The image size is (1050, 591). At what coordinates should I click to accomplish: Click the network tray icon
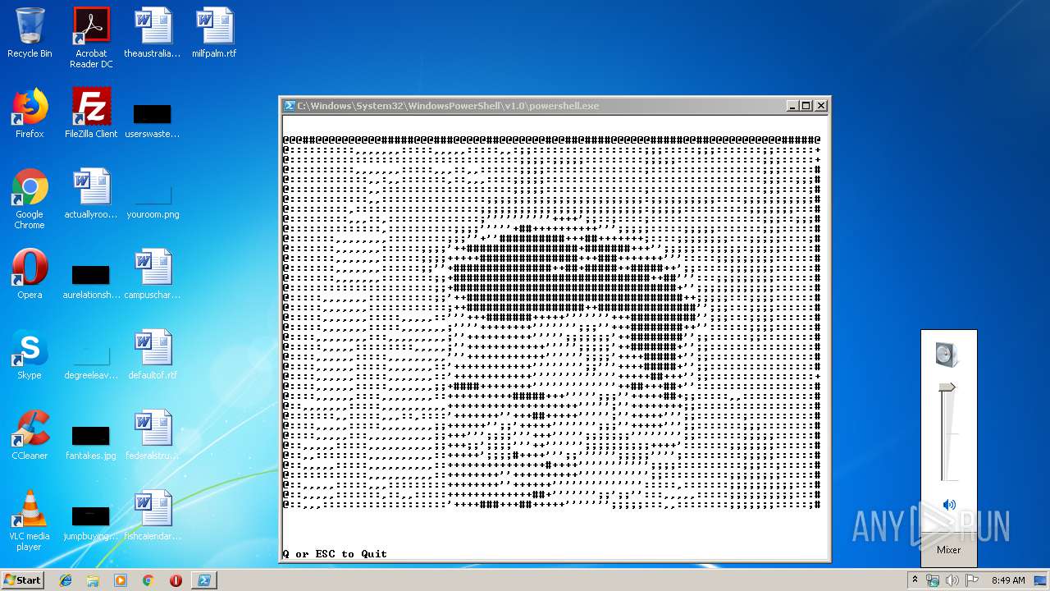pos(933,580)
